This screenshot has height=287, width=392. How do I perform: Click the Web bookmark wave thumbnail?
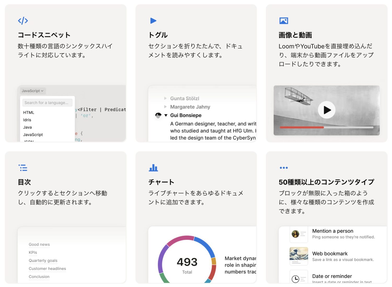(299, 256)
